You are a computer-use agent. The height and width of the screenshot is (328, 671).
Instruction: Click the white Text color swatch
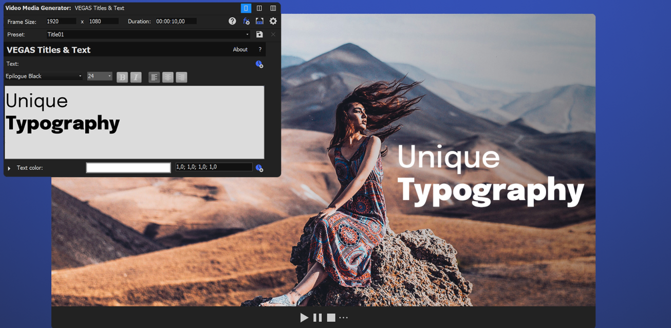128,168
